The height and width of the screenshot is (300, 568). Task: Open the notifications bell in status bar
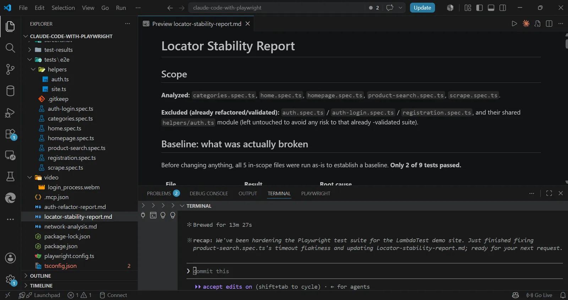pyautogui.click(x=563, y=295)
